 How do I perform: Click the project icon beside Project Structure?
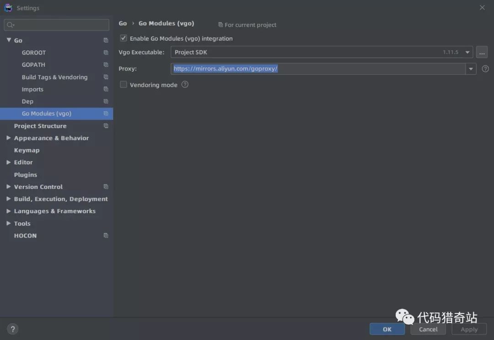click(106, 126)
